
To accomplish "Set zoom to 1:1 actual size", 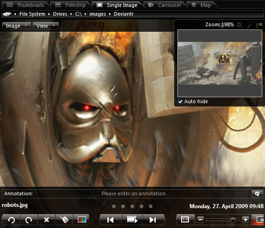I will tap(185, 220).
